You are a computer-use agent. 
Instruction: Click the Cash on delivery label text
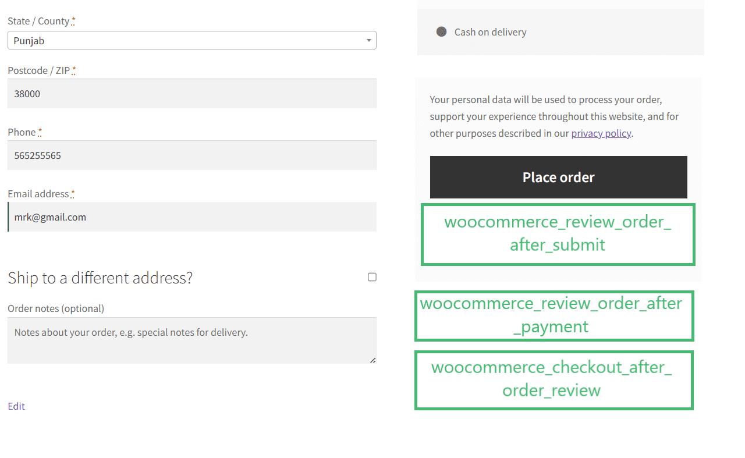click(x=491, y=32)
